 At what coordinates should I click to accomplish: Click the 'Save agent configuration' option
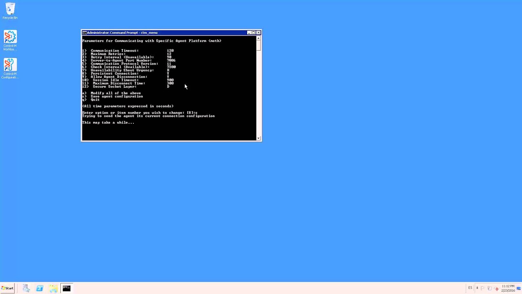113,96
